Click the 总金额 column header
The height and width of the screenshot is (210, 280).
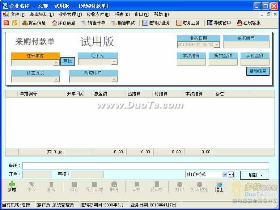pyautogui.click(x=109, y=94)
